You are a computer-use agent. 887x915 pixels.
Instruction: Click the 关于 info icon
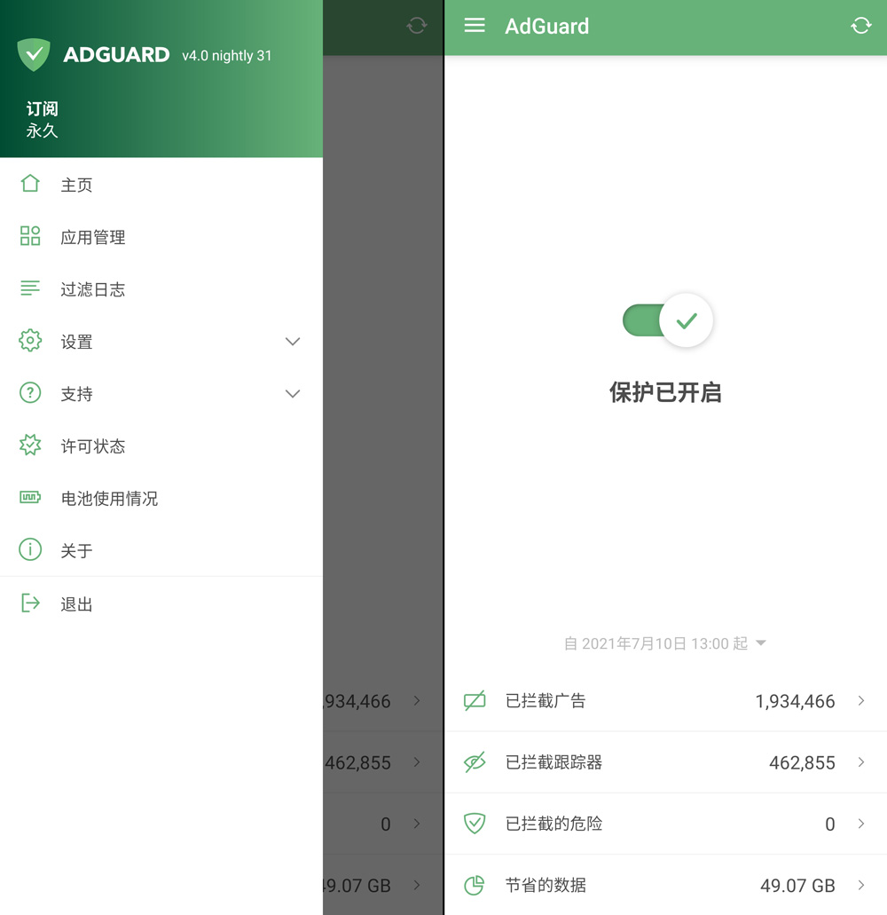pyautogui.click(x=30, y=549)
